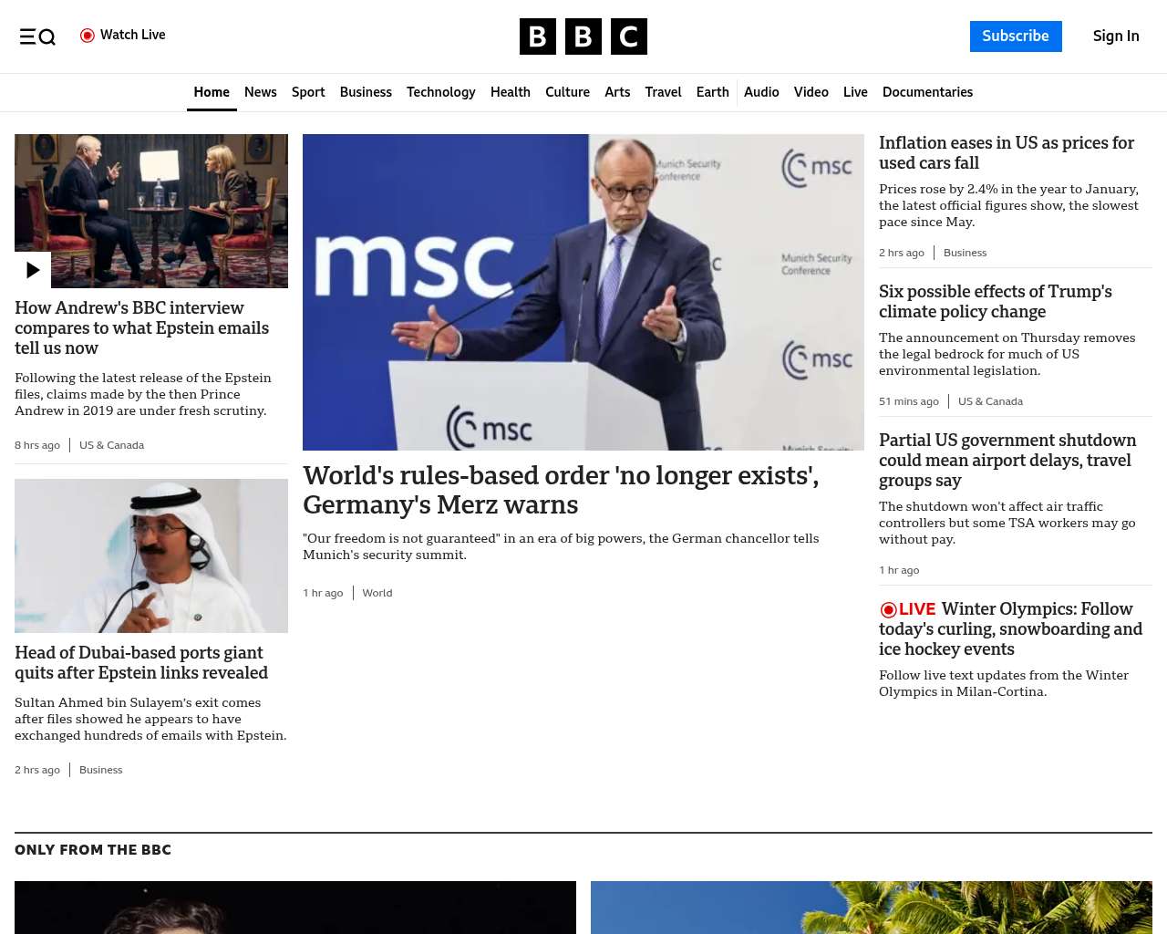Open the Winter Olympics live coverage headline
Screen dimensions: 1167x934
1010,628
